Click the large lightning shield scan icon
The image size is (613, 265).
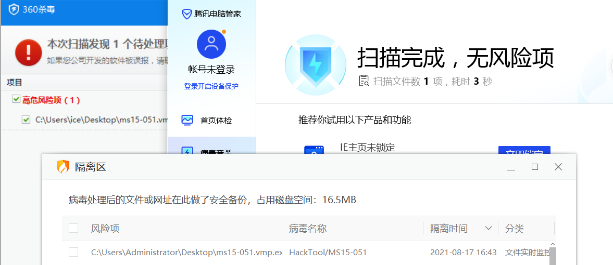click(x=315, y=65)
